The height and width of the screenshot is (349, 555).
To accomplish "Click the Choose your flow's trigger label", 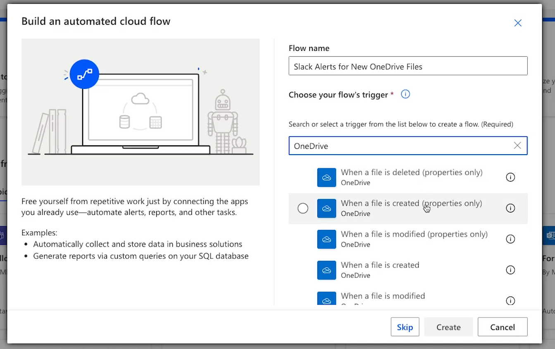I will [x=338, y=95].
